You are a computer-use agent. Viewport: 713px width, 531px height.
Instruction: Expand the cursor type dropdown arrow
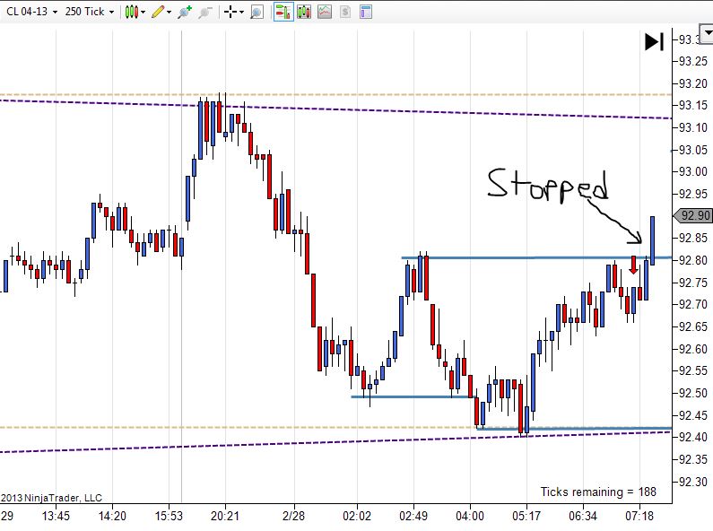pos(241,13)
